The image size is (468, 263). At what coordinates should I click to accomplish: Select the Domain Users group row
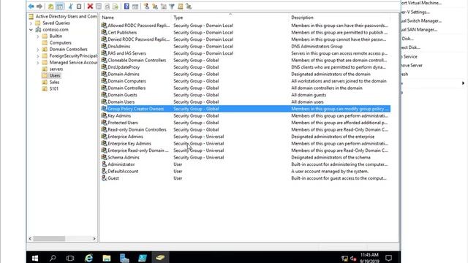point(246,102)
